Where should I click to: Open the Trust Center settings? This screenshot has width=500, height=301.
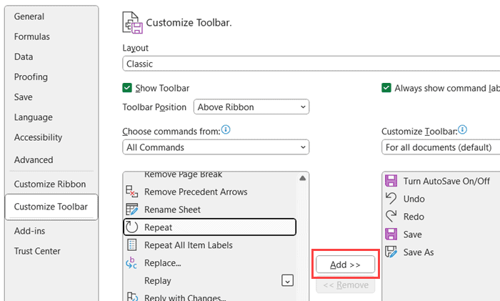point(37,251)
